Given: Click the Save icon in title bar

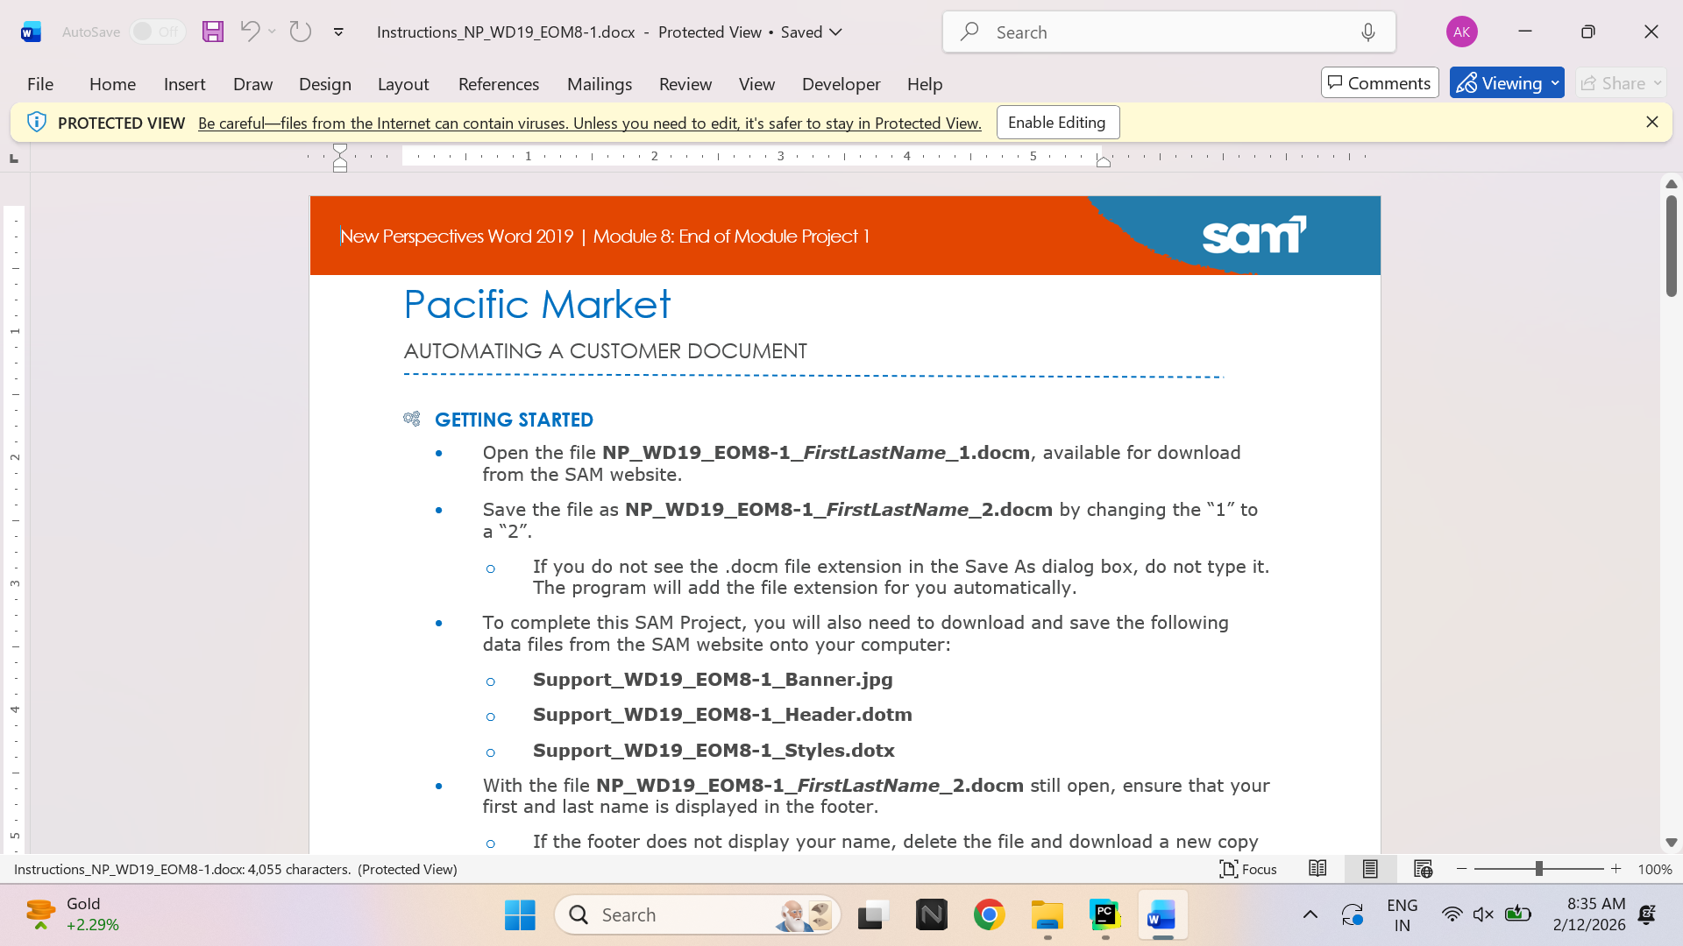Looking at the screenshot, I should pyautogui.click(x=213, y=32).
